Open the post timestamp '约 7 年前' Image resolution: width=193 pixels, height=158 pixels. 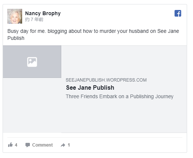click(x=34, y=20)
